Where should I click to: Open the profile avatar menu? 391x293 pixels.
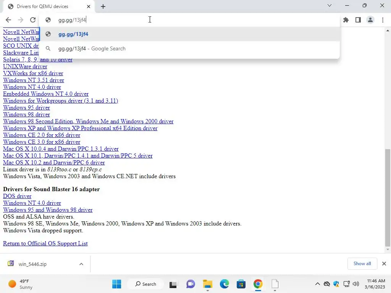[370, 20]
